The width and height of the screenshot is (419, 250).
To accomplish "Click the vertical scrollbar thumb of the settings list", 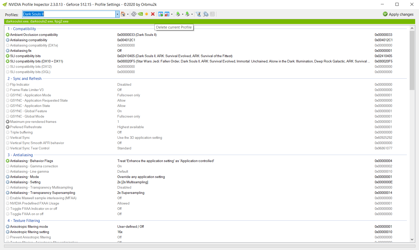I will (412, 60).
